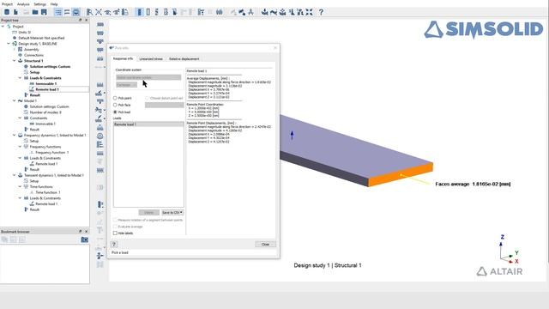
Task: Click the question mark help icon in toolbar
Action: pos(321,12)
